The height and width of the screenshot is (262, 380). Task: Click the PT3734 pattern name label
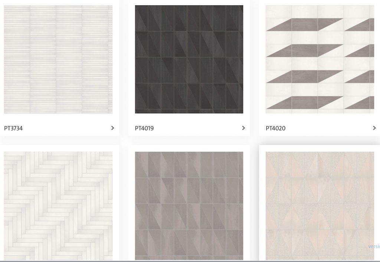(13, 128)
